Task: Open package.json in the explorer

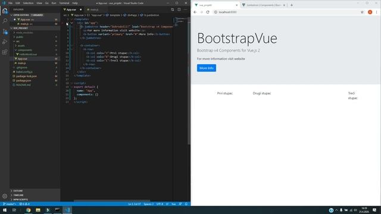Action: [24, 81]
